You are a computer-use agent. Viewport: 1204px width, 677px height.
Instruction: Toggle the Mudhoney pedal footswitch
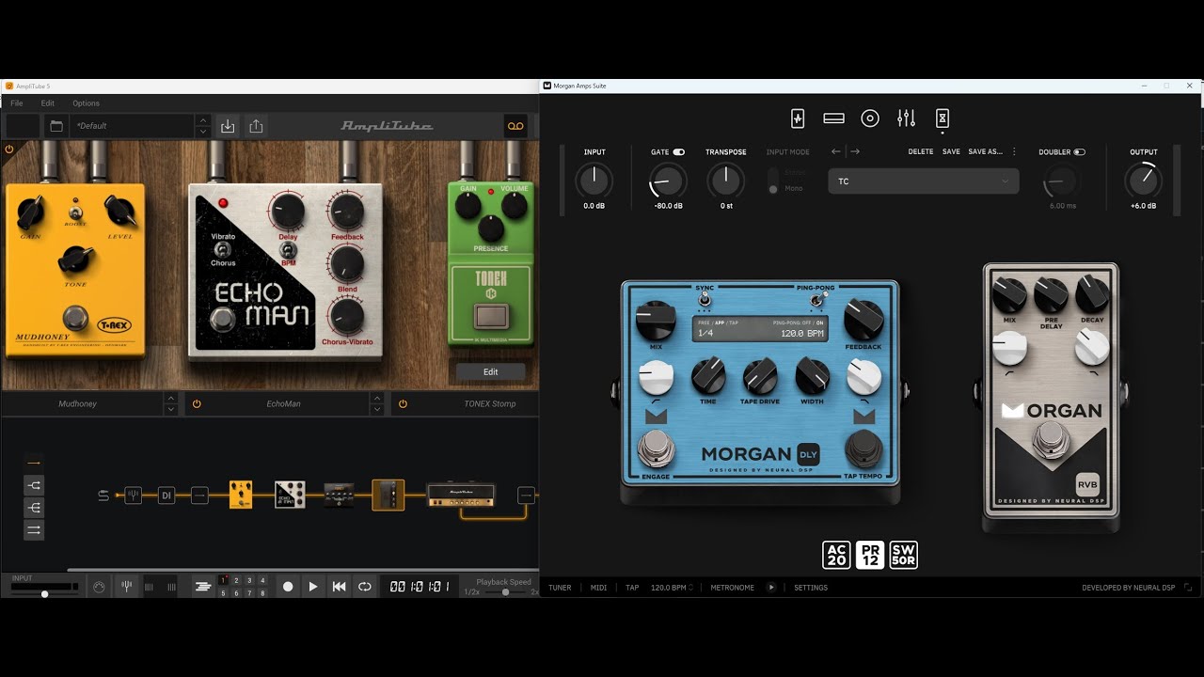76,318
